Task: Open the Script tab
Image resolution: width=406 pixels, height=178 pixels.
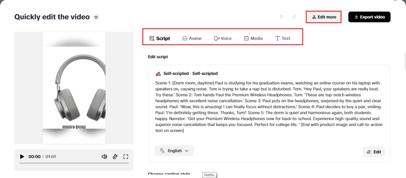Action: click(159, 38)
